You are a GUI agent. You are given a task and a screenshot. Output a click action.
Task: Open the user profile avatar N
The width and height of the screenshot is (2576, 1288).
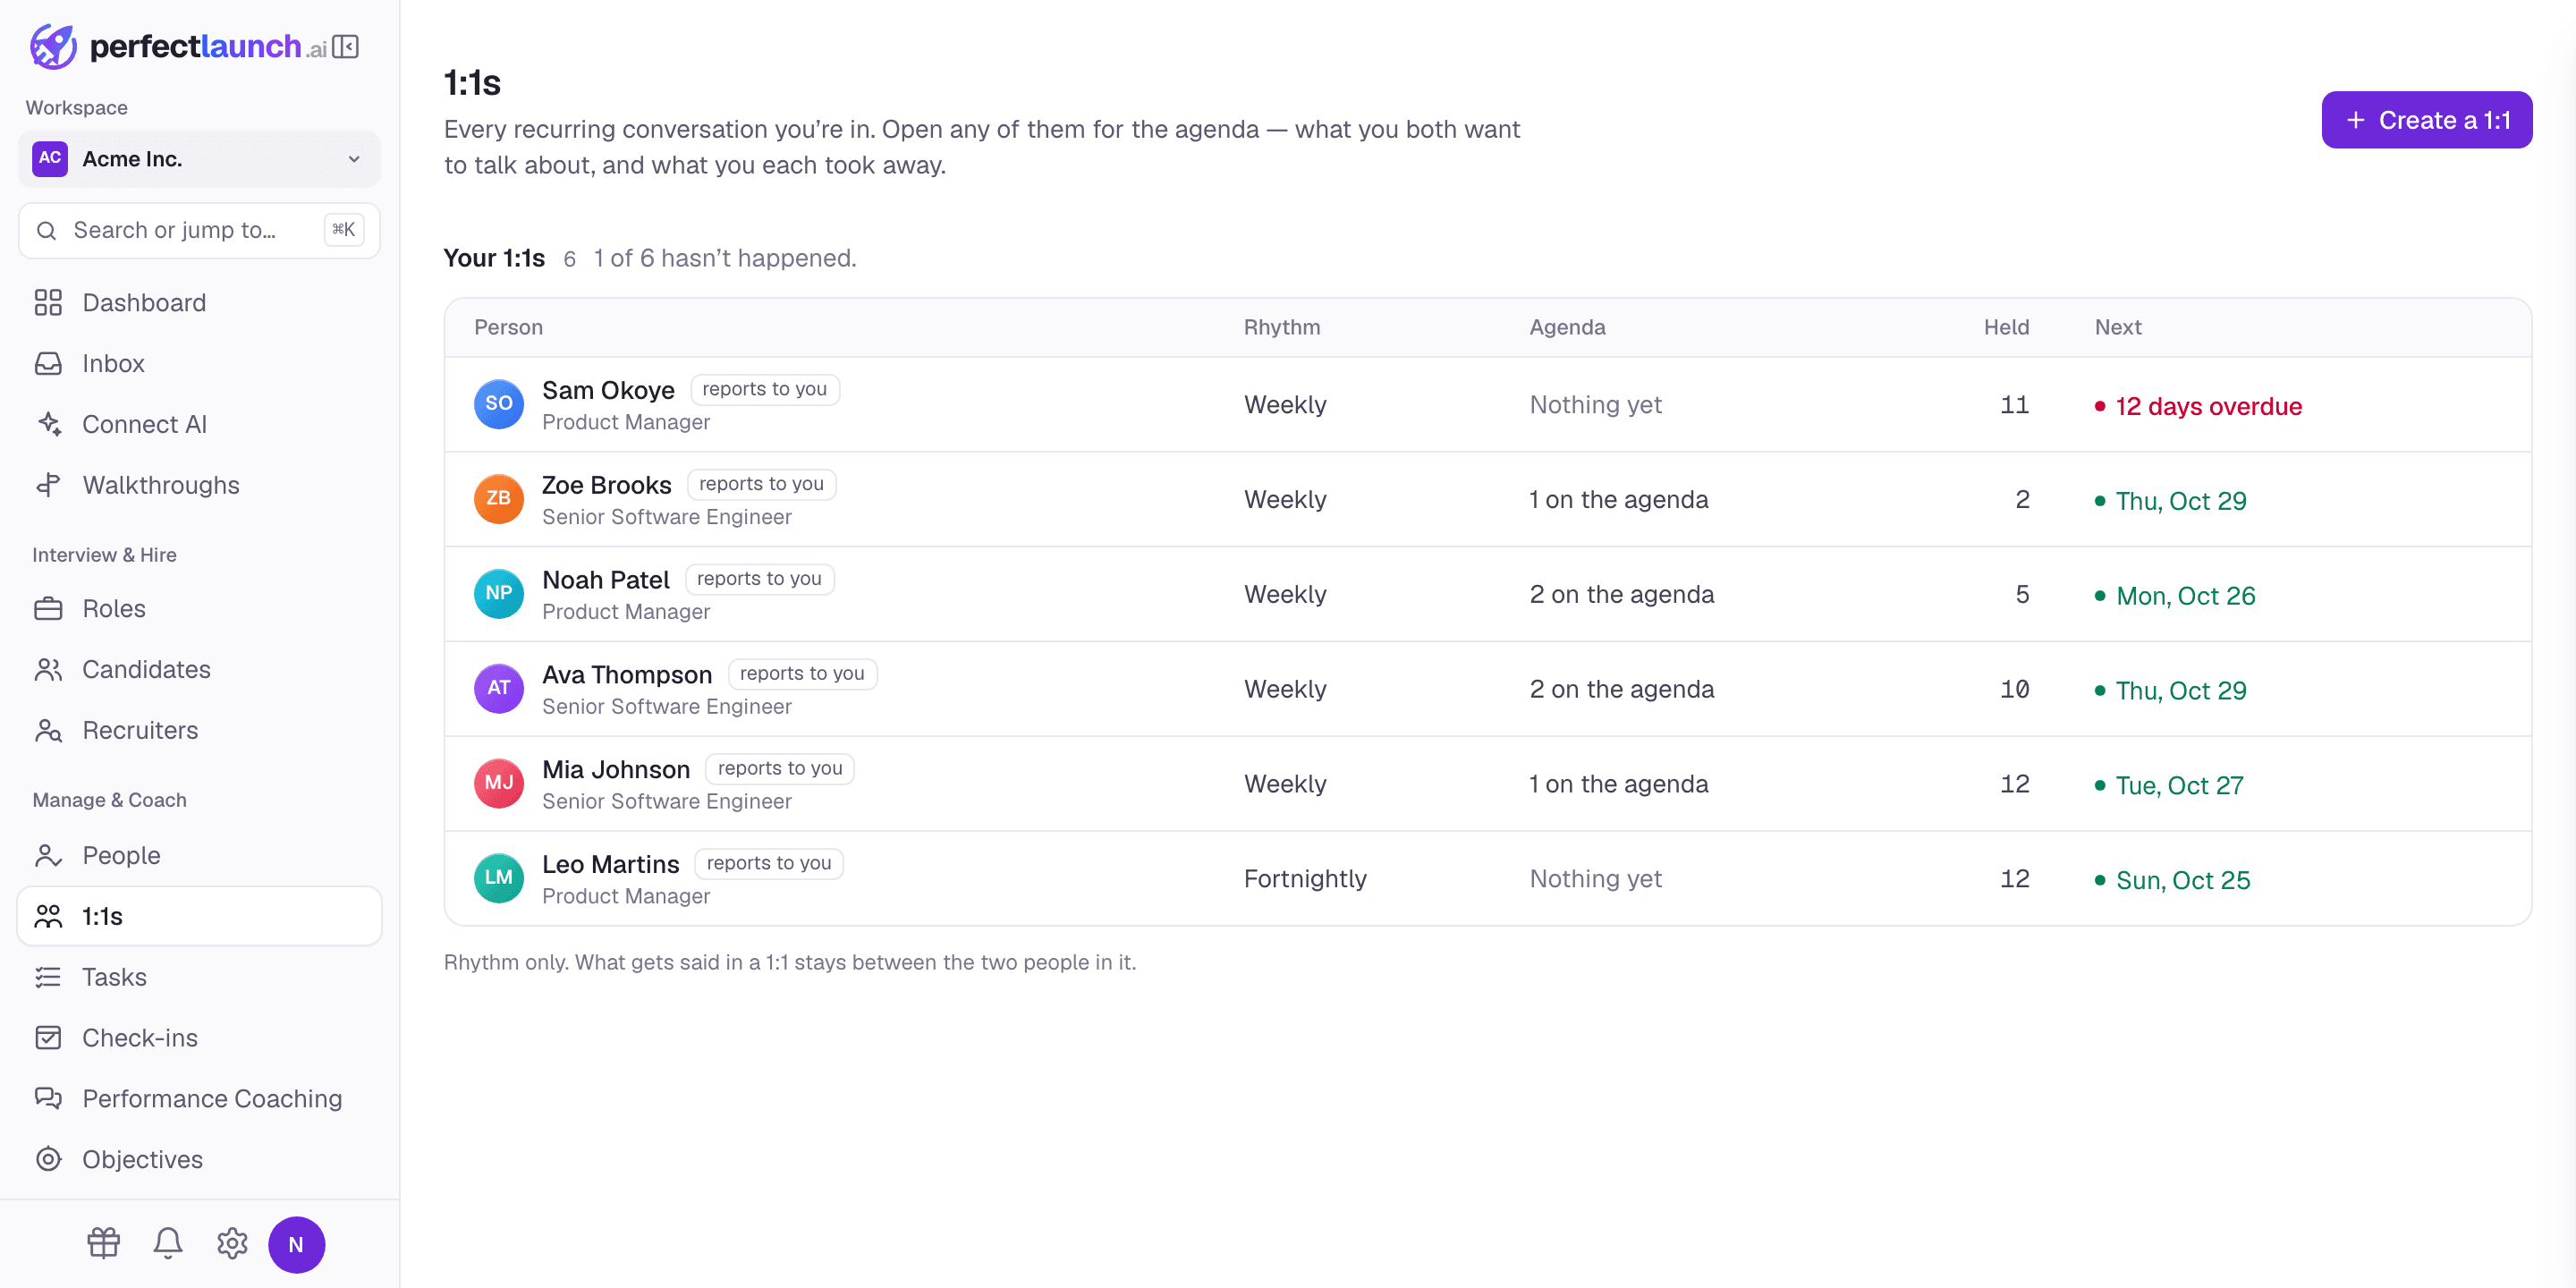pos(296,1244)
